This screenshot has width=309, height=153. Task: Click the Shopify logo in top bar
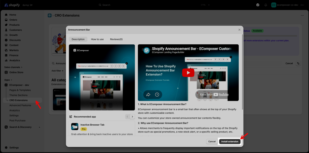click(12, 5)
